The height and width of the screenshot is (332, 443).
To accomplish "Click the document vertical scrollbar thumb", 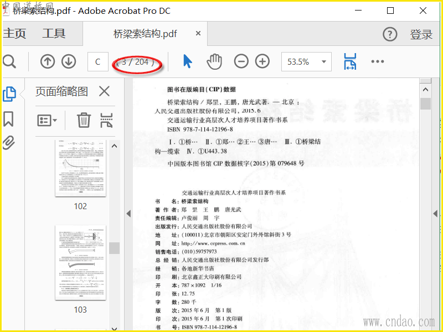I will 425,103.
